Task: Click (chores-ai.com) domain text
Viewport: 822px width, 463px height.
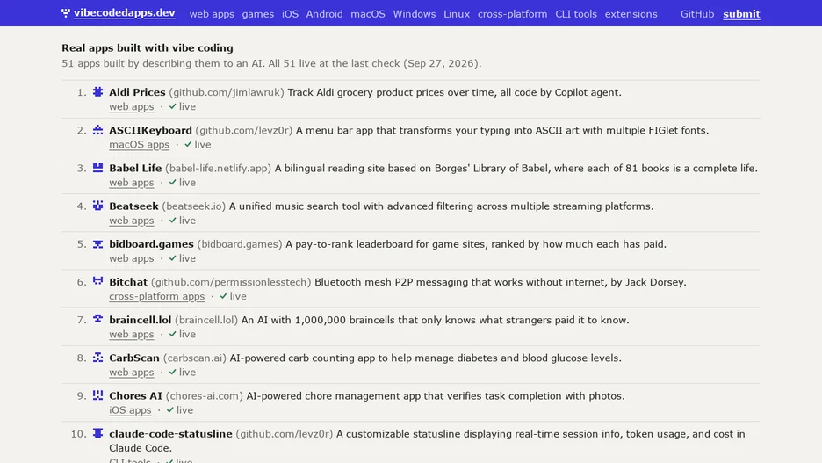Action: pos(205,396)
